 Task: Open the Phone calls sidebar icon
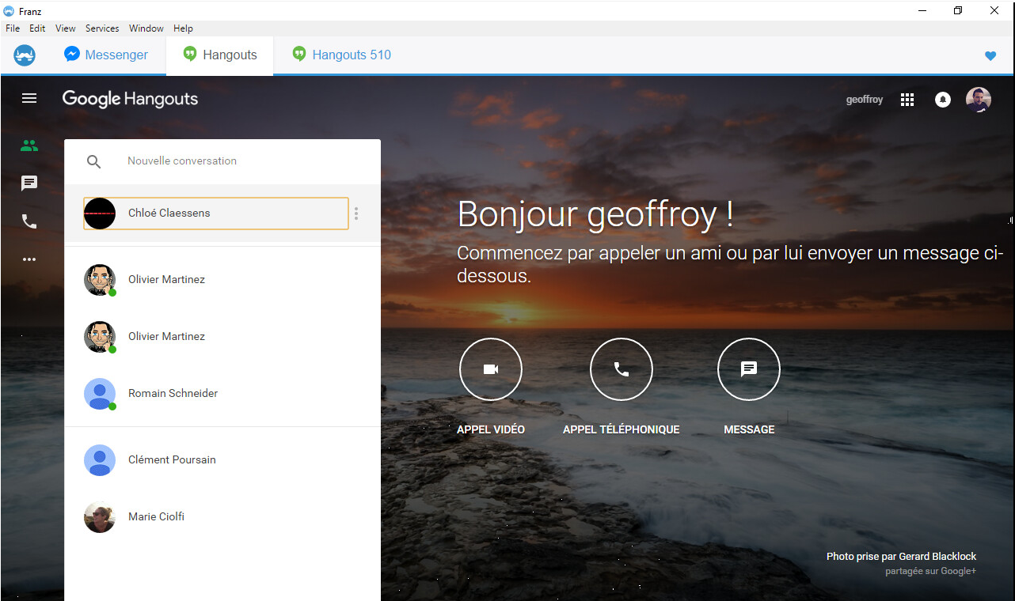29,221
